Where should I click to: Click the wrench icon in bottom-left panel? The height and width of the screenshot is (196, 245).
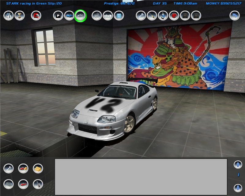point(9,168)
